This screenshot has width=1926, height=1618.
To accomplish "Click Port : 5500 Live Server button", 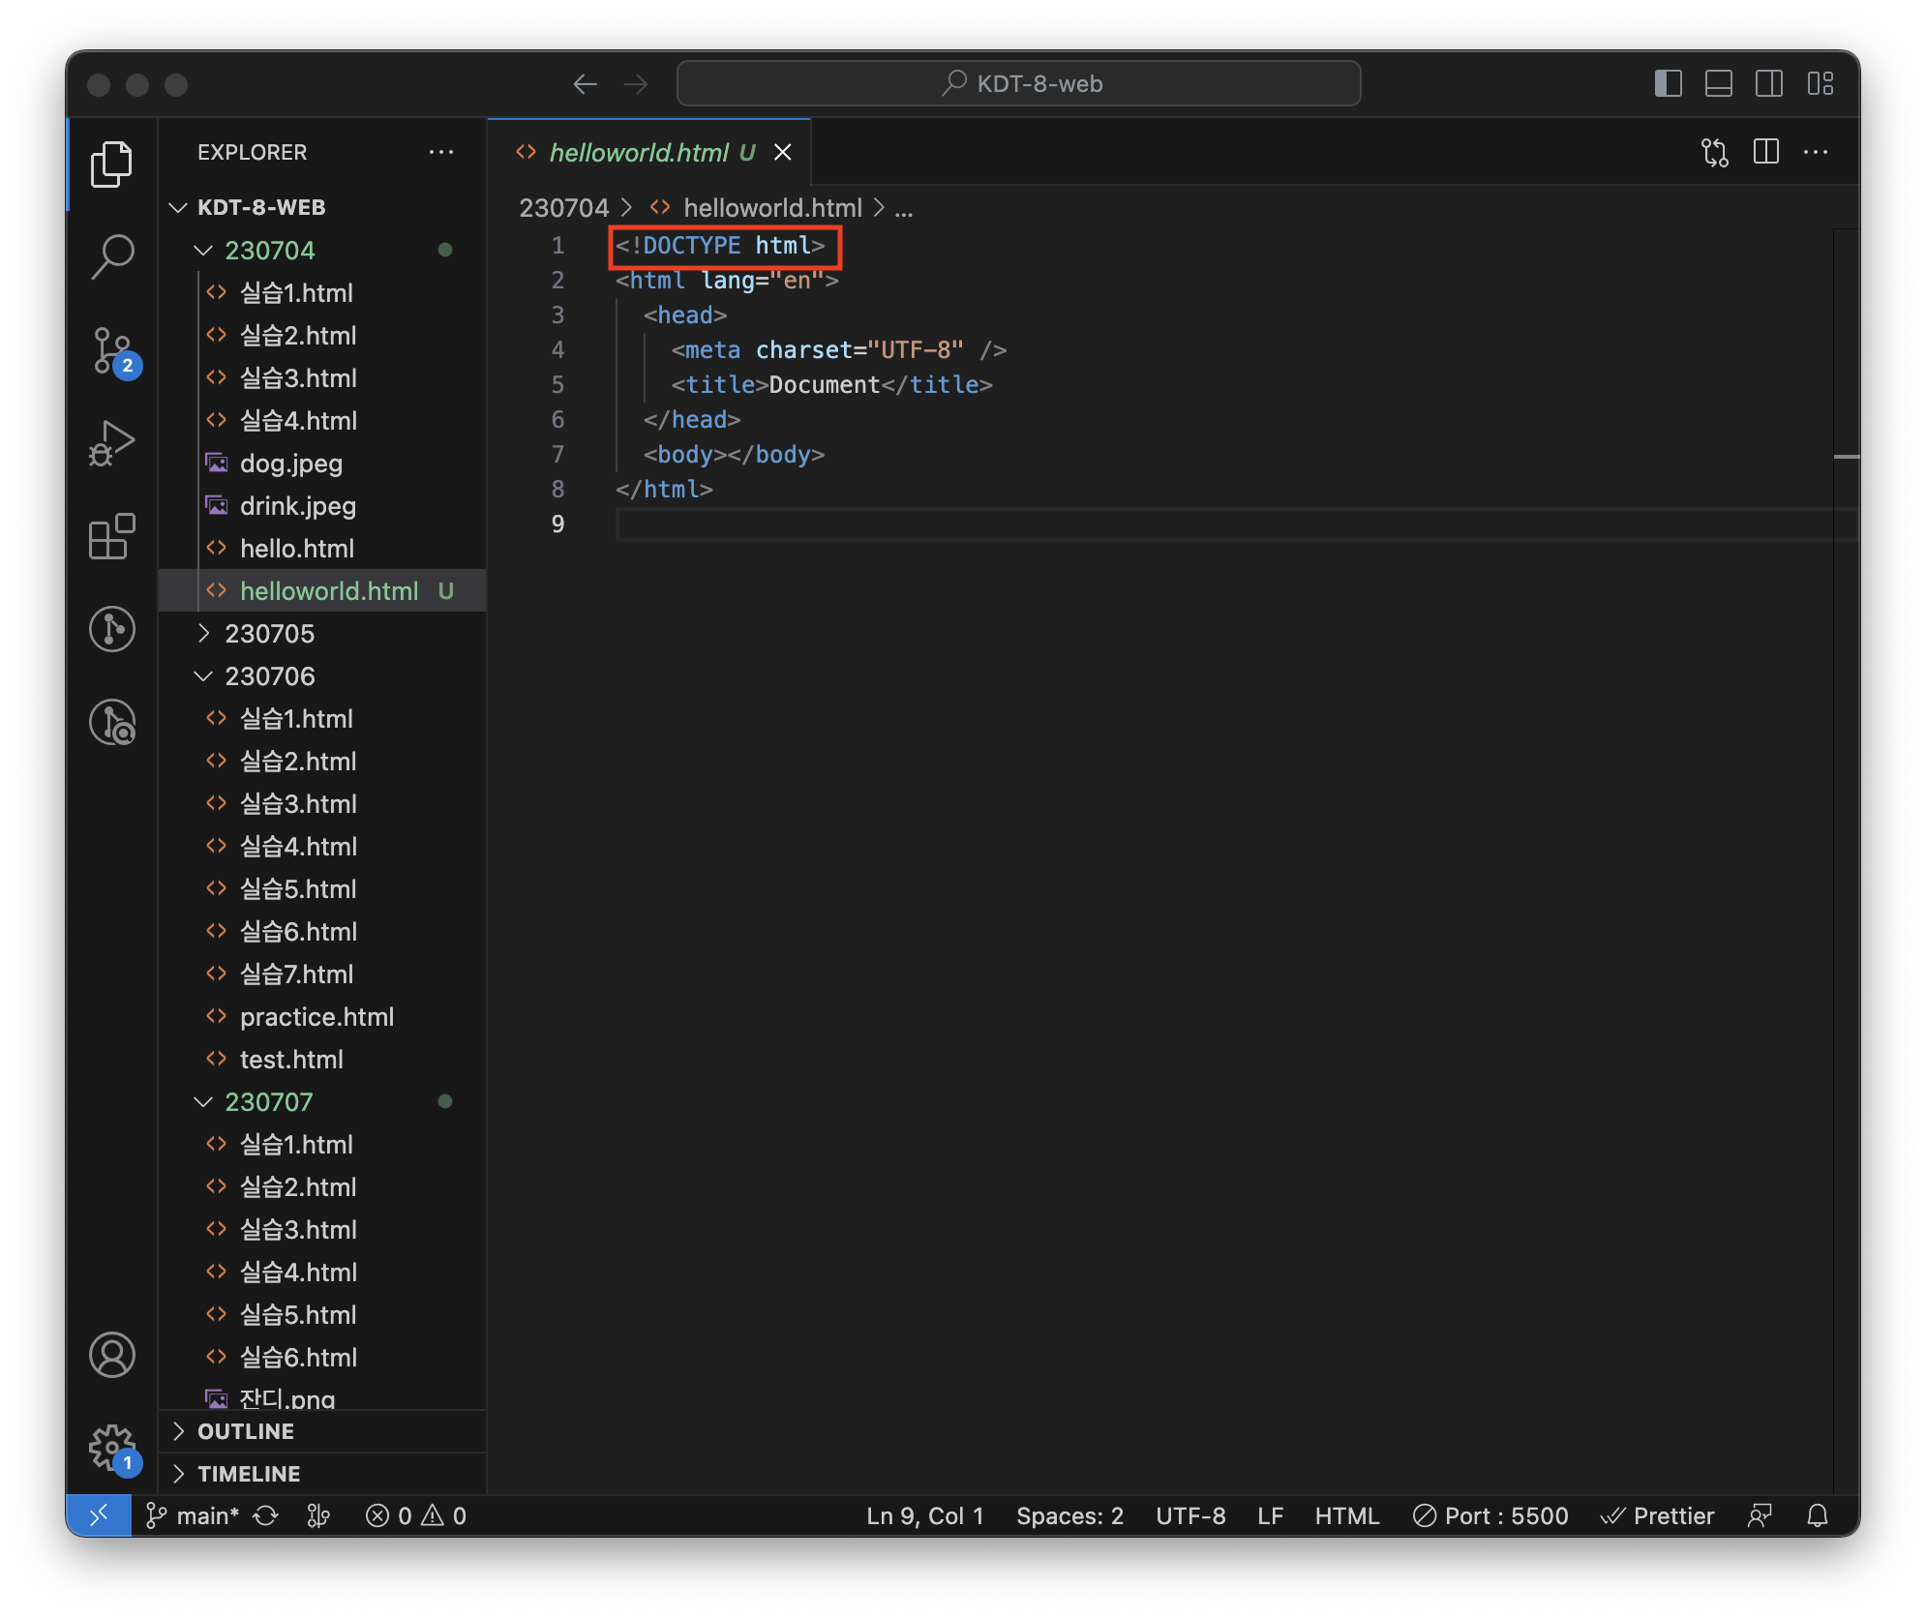I will pyautogui.click(x=1490, y=1515).
